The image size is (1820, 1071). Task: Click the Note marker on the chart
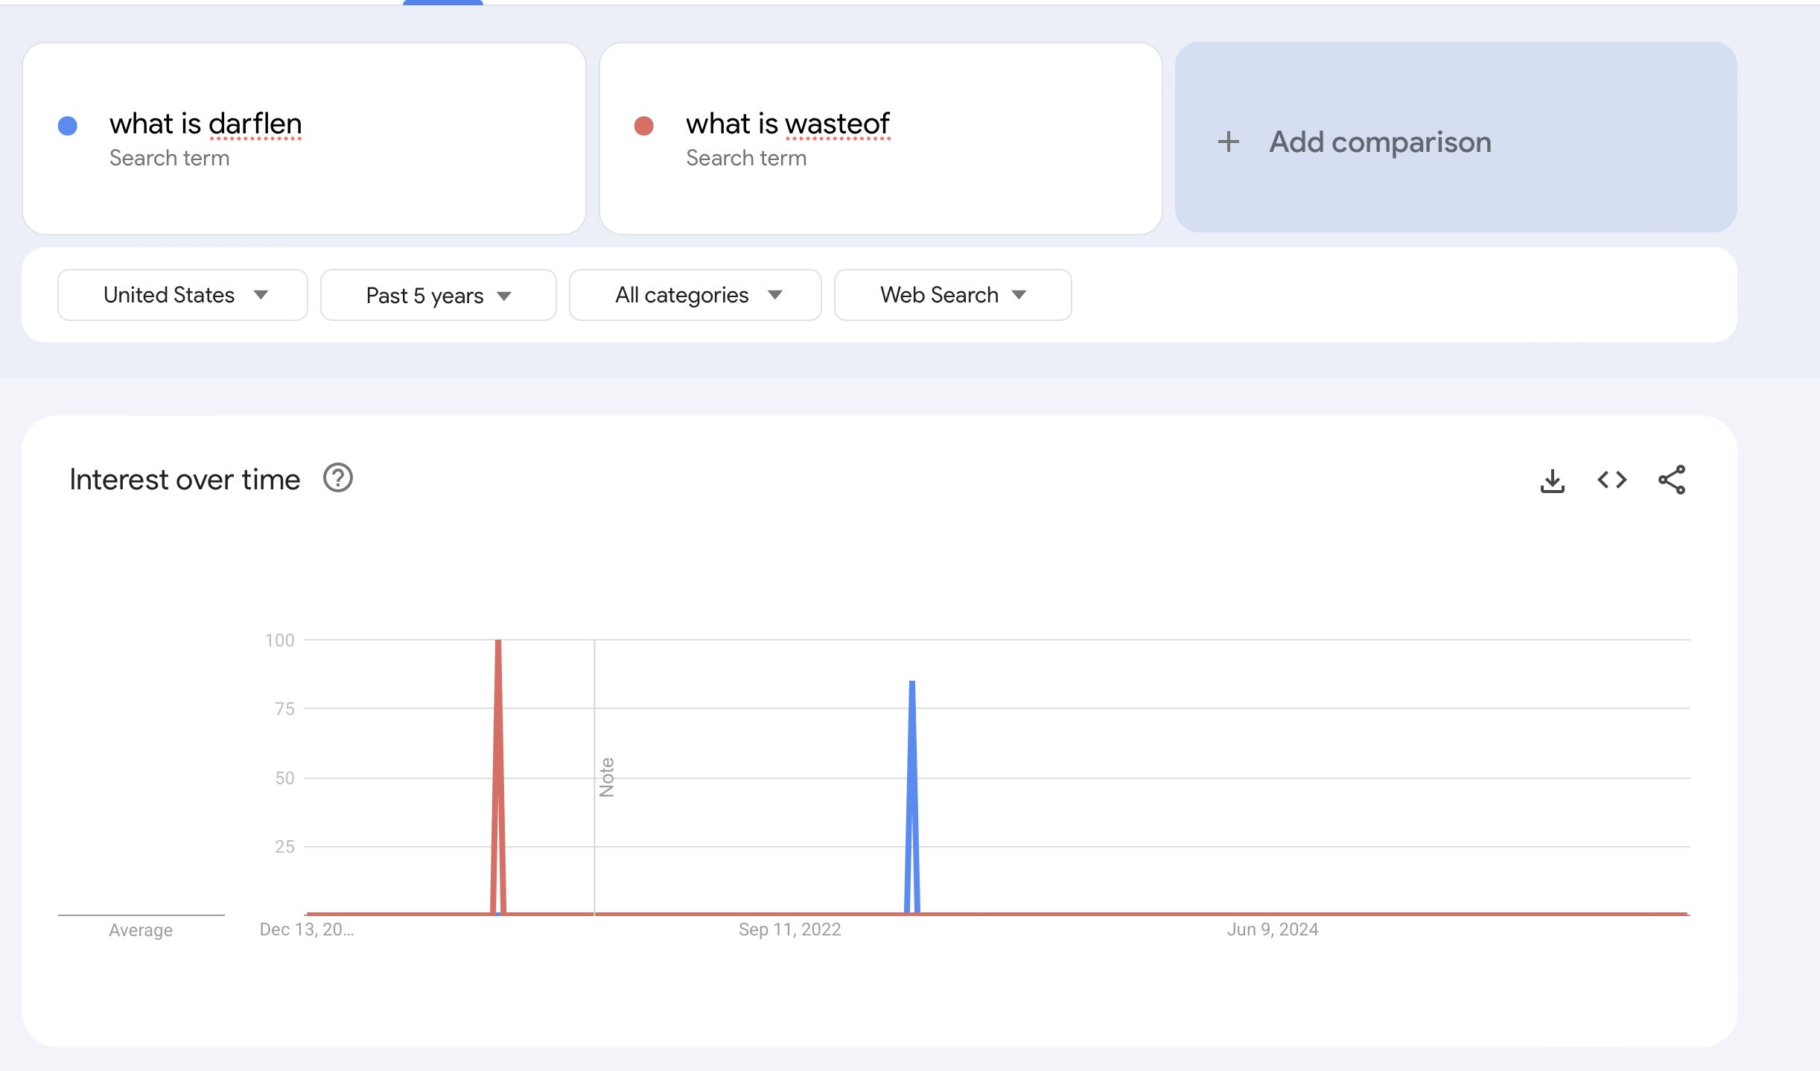[606, 777]
